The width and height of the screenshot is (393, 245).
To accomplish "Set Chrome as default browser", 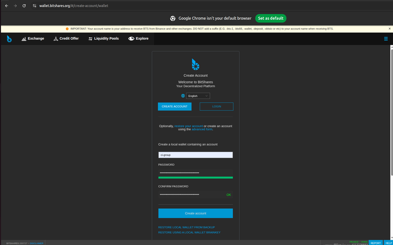I will point(271,18).
